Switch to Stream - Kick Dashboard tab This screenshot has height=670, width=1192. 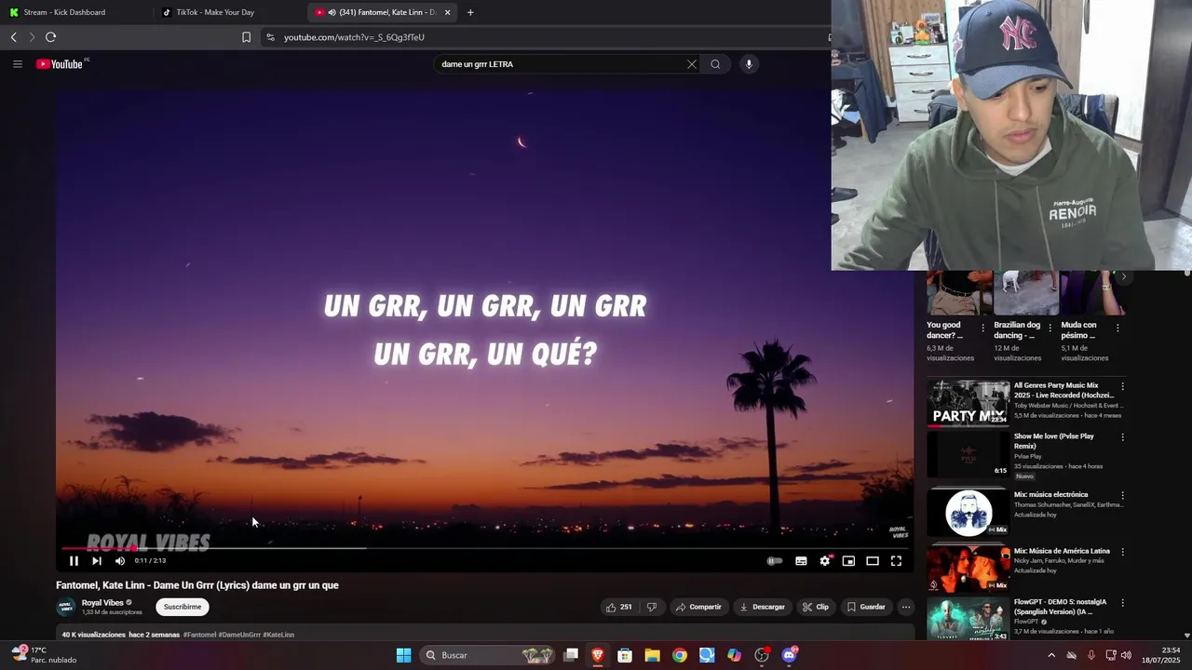click(x=76, y=12)
